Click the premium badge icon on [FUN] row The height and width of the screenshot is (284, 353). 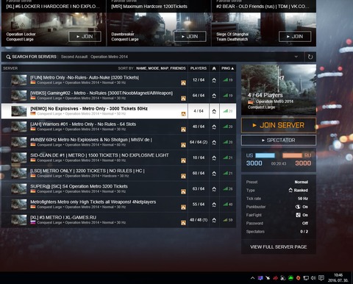click(183, 83)
